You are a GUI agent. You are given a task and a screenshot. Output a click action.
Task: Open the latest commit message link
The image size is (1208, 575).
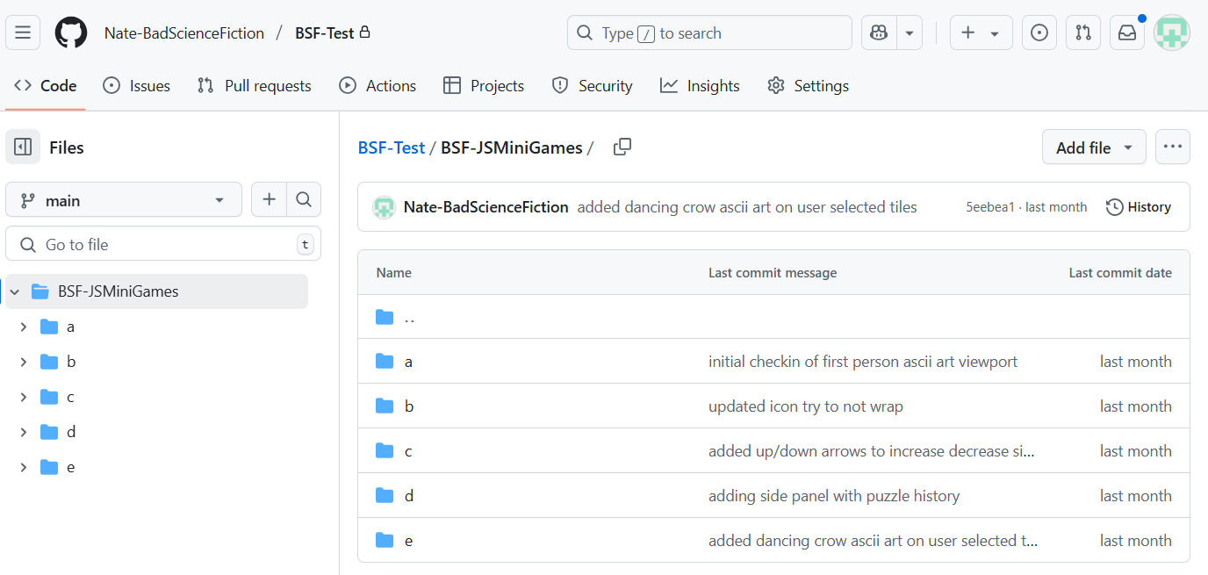coord(747,207)
